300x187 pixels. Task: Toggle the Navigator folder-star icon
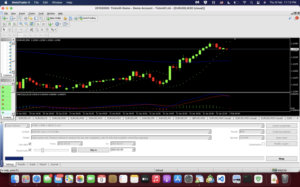coord(31,19)
